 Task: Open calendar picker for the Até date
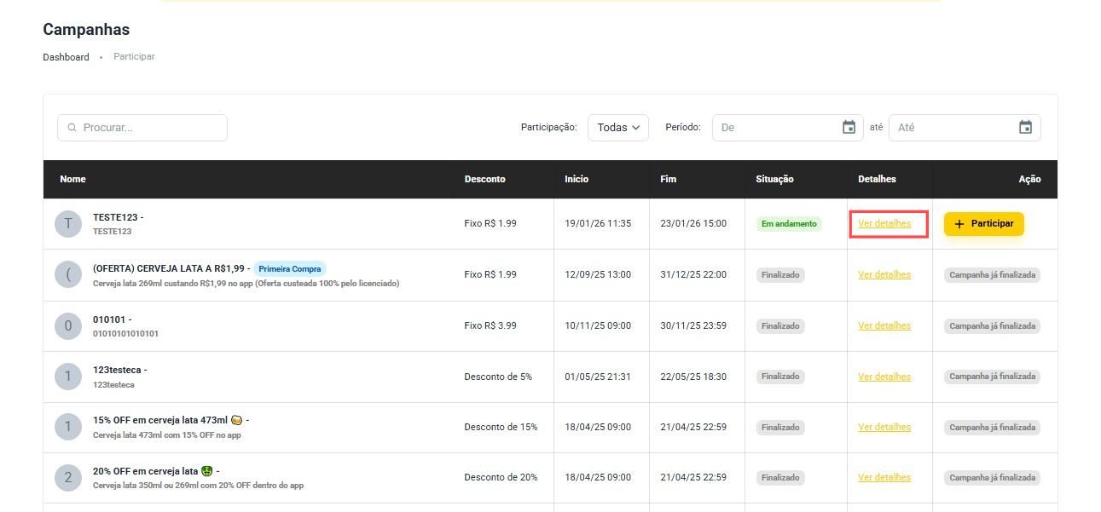point(1025,127)
